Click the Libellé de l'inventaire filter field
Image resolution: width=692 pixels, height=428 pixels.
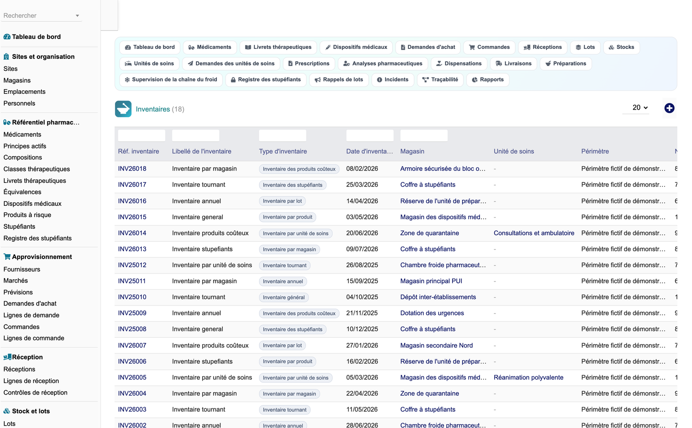coord(195,135)
